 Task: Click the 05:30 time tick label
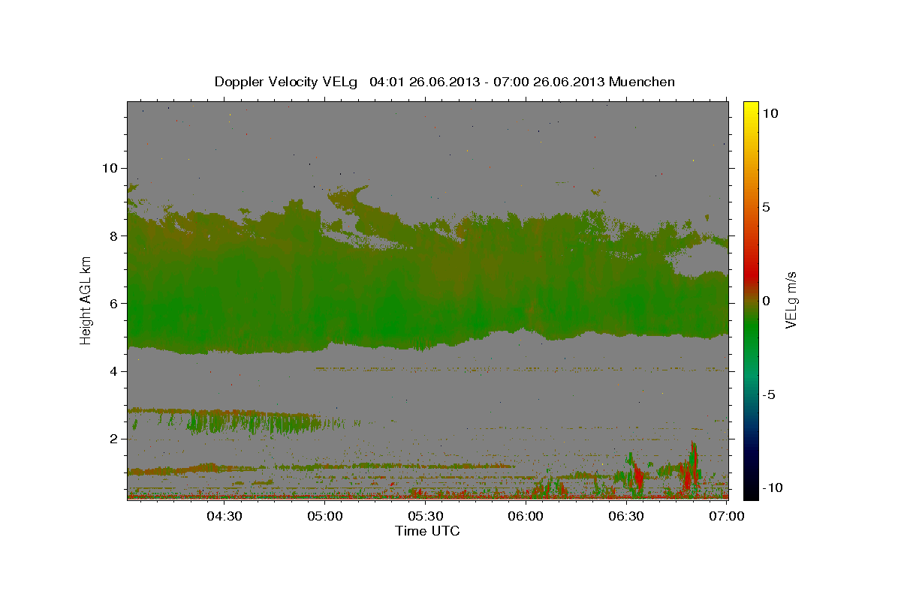click(x=425, y=516)
